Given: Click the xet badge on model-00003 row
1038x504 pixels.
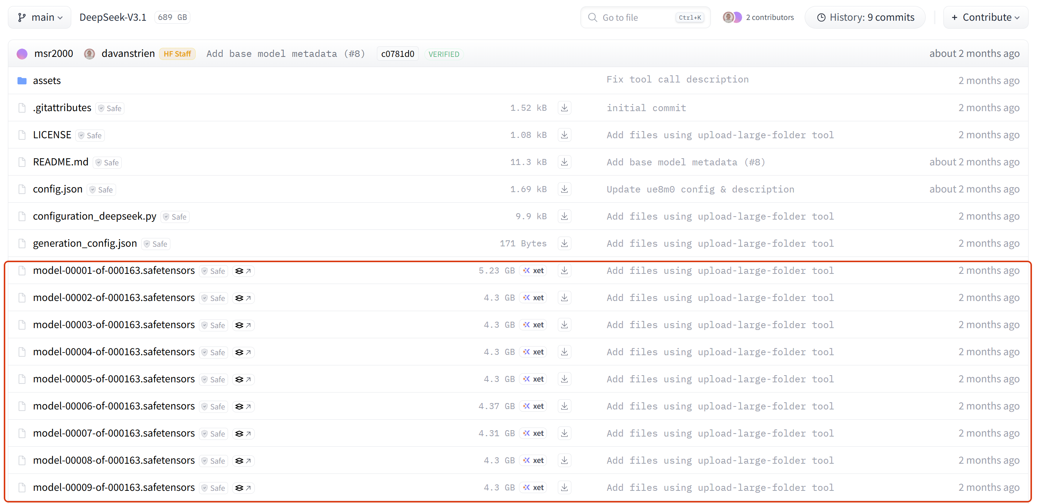Looking at the screenshot, I should pos(533,325).
